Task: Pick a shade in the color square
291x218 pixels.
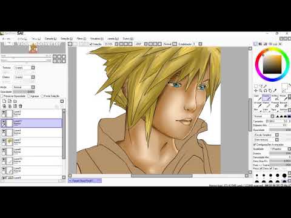Action: click(x=272, y=65)
